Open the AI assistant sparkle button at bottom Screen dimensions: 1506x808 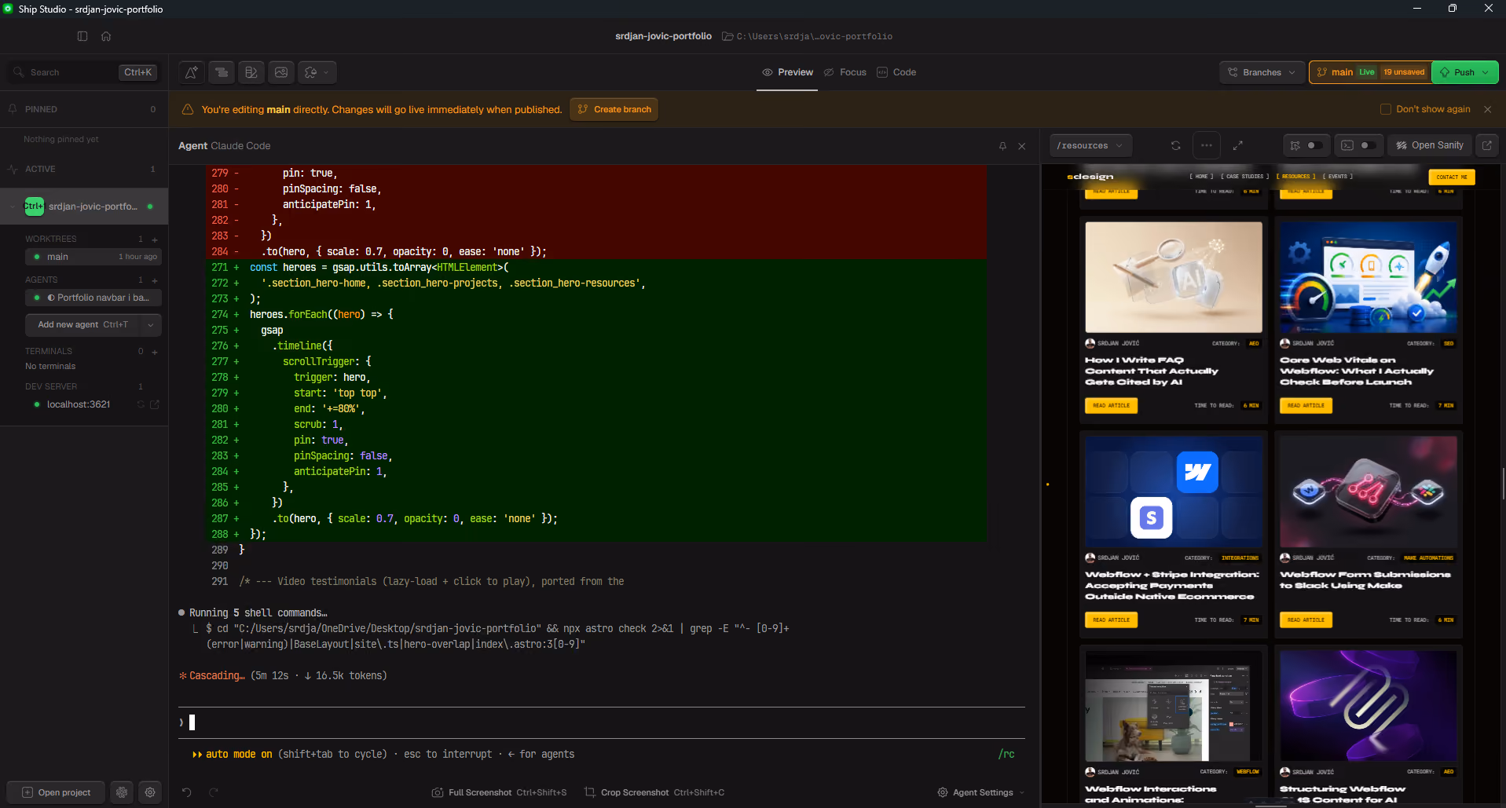pos(122,792)
